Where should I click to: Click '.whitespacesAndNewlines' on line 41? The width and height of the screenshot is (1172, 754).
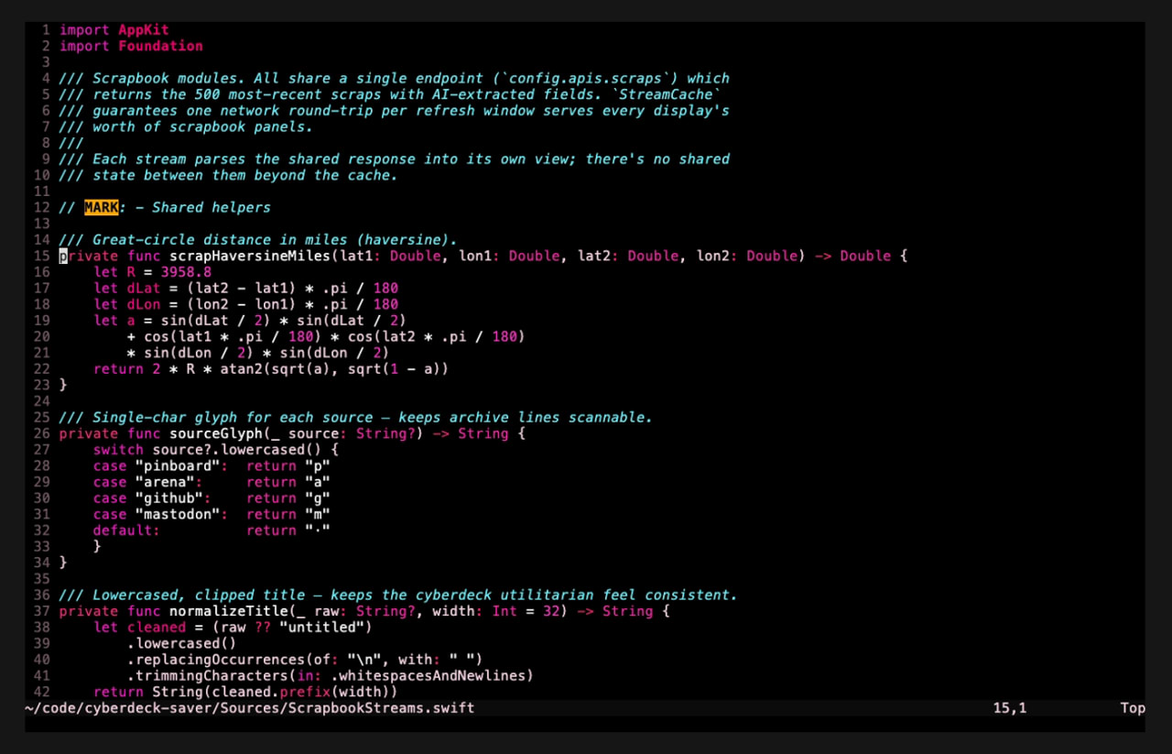428,676
